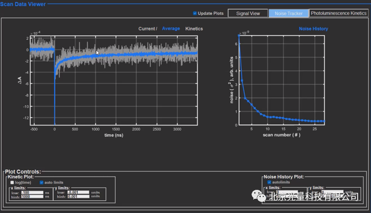Click the Average legend label

[x=171, y=29]
